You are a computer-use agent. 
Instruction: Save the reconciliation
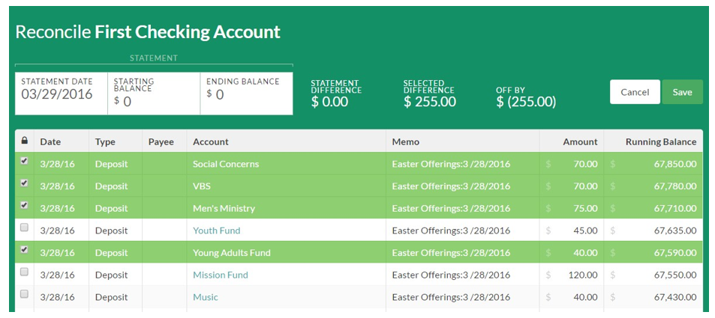point(682,92)
